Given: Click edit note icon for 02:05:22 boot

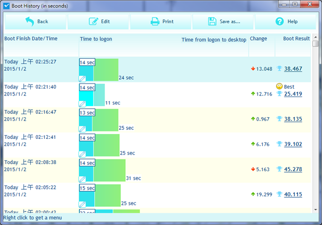Looking at the screenshot, I should (83, 204).
